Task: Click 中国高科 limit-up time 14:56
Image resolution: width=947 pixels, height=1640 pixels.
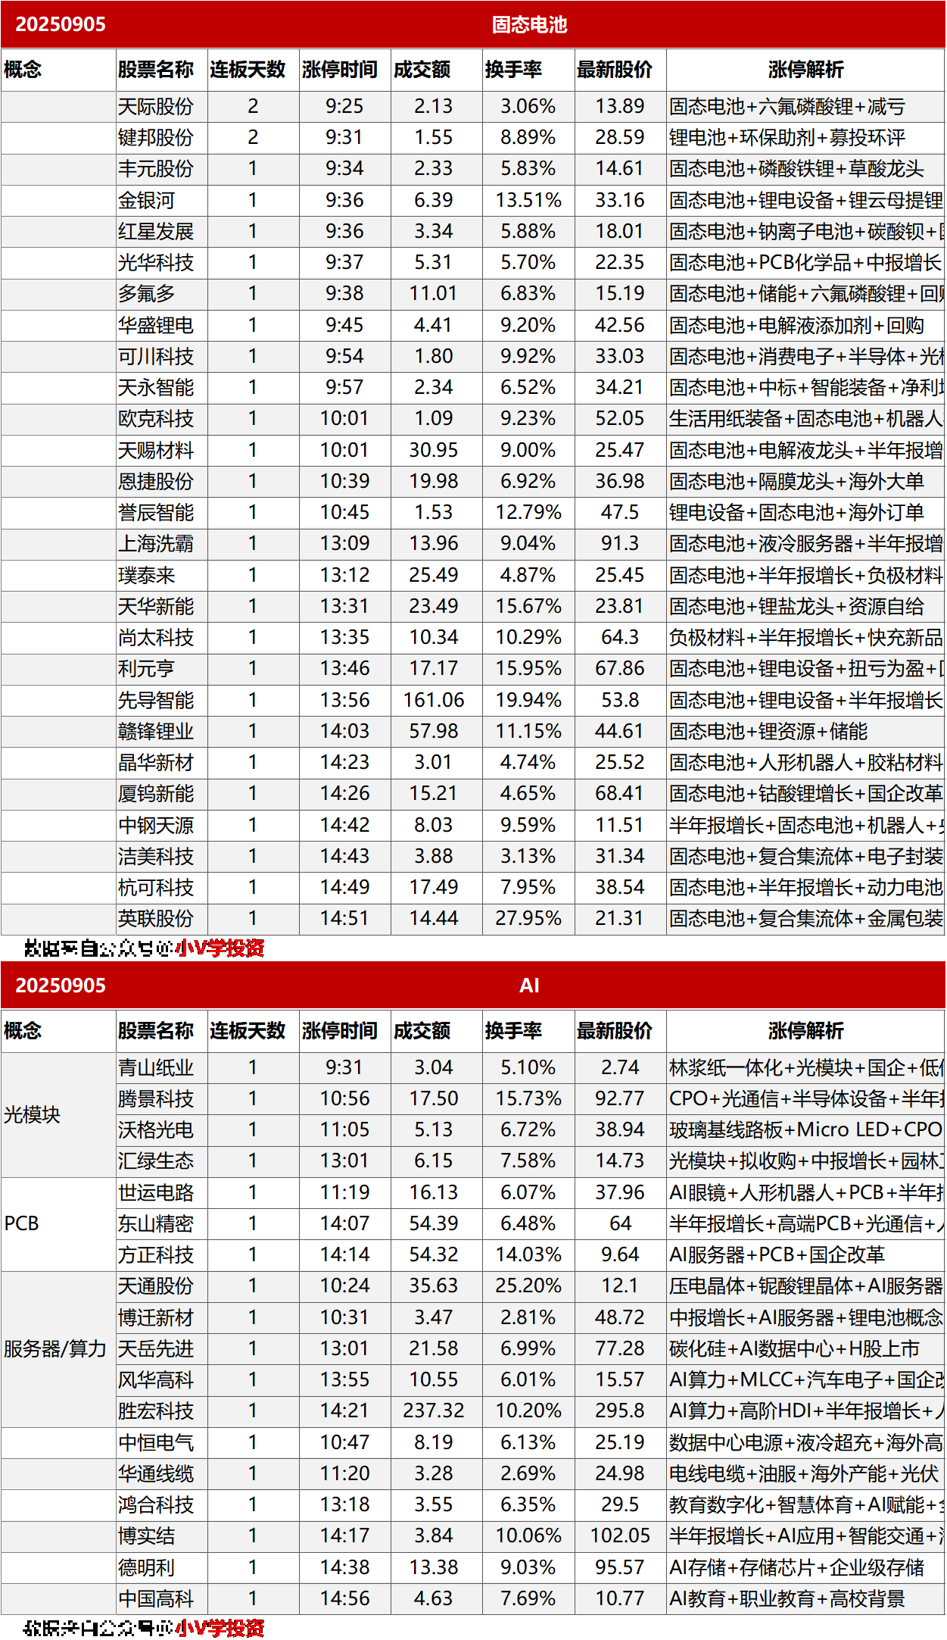Action: coord(344,1599)
